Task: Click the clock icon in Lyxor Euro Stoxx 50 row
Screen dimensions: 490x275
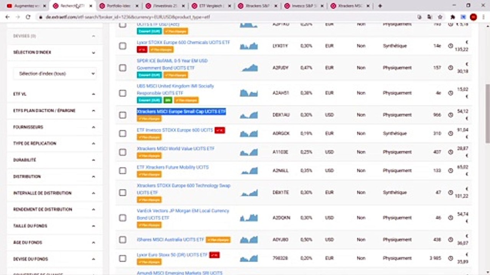Action: tap(451, 258)
